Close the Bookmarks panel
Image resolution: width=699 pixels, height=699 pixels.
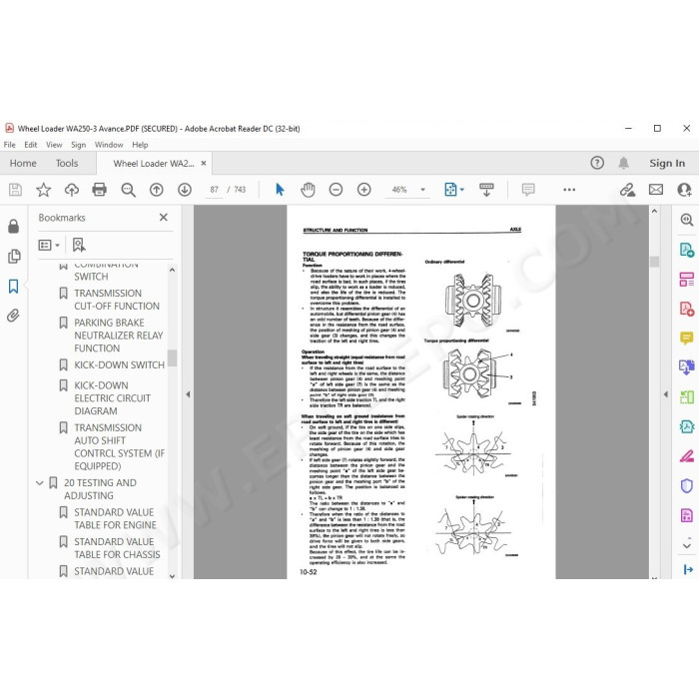coord(164,217)
